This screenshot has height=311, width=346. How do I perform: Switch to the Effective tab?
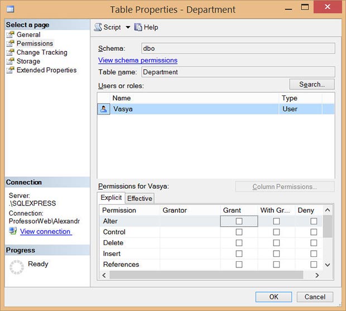140,198
